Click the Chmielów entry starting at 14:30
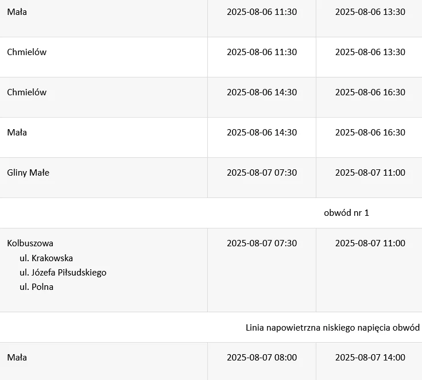 (26, 92)
